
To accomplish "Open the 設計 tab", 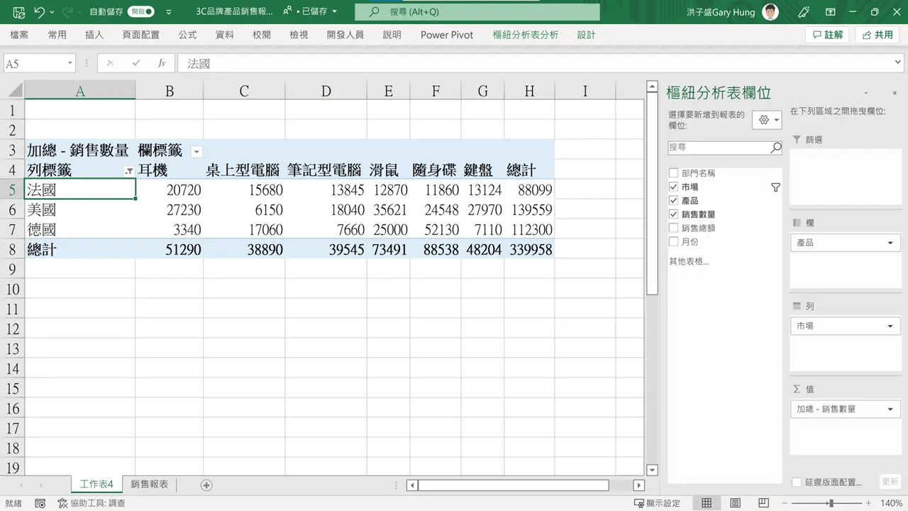I will tap(587, 35).
